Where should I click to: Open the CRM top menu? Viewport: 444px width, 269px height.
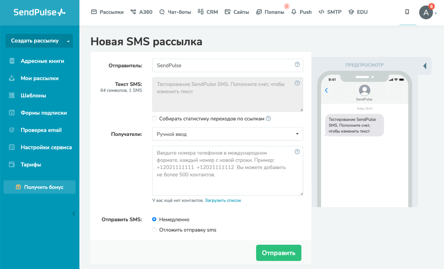(x=208, y=12)
